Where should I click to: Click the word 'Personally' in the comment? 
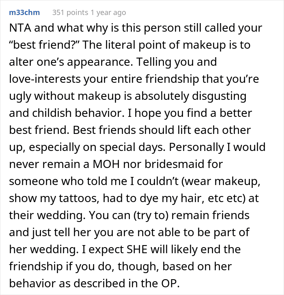pyautogui.click(x=196, y=148)
